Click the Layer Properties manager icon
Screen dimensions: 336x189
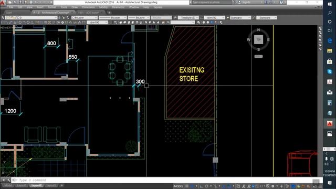3,17
